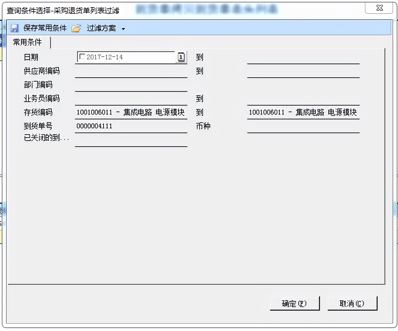Click the 已关闭的到... label

47,138
